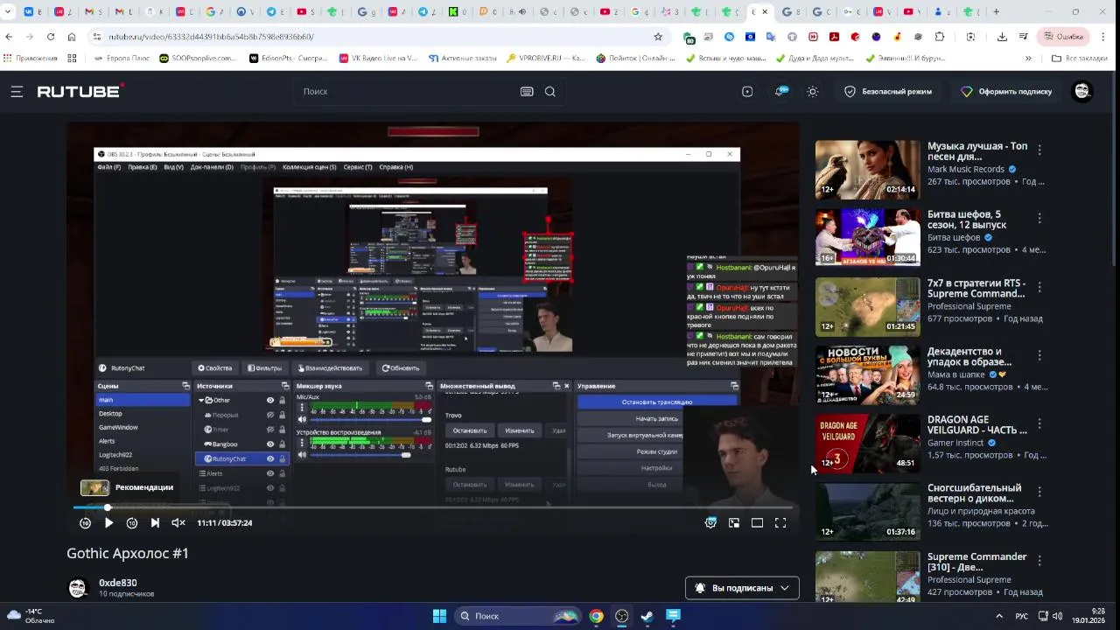Open the Dragon Age Veilguard thumbnail
Viewport: 1120px width, 630px height.
868,444
